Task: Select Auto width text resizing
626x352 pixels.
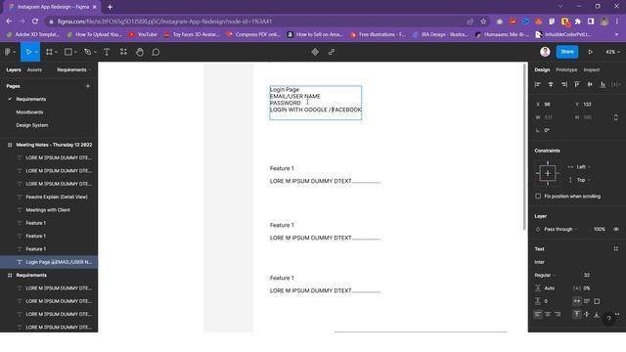Action: [577, 301]
